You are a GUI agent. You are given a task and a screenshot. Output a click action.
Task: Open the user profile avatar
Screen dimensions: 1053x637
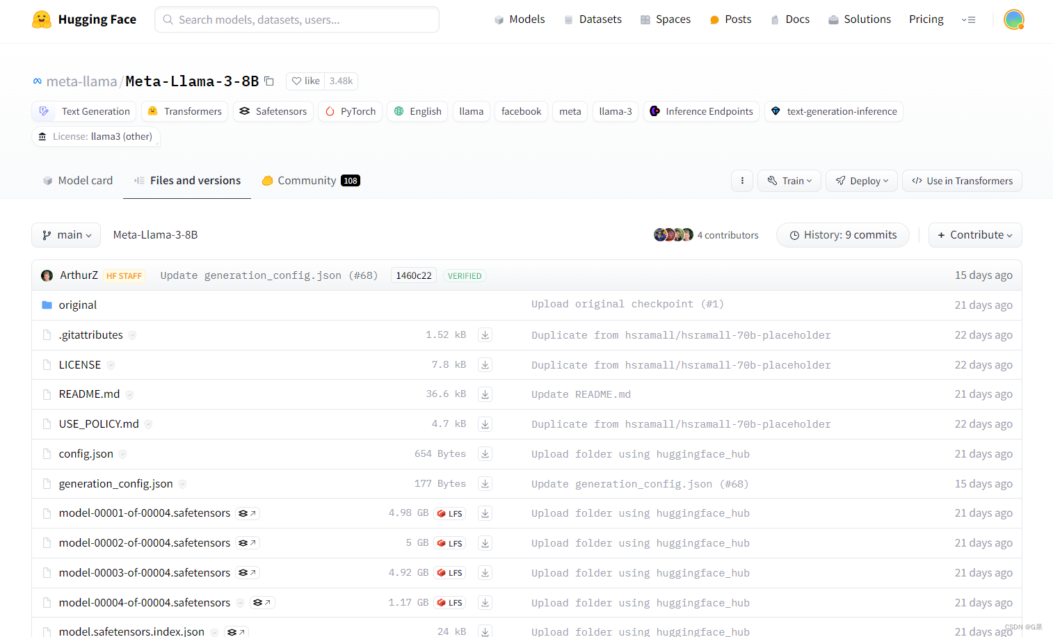click(x=1014, y=19)
